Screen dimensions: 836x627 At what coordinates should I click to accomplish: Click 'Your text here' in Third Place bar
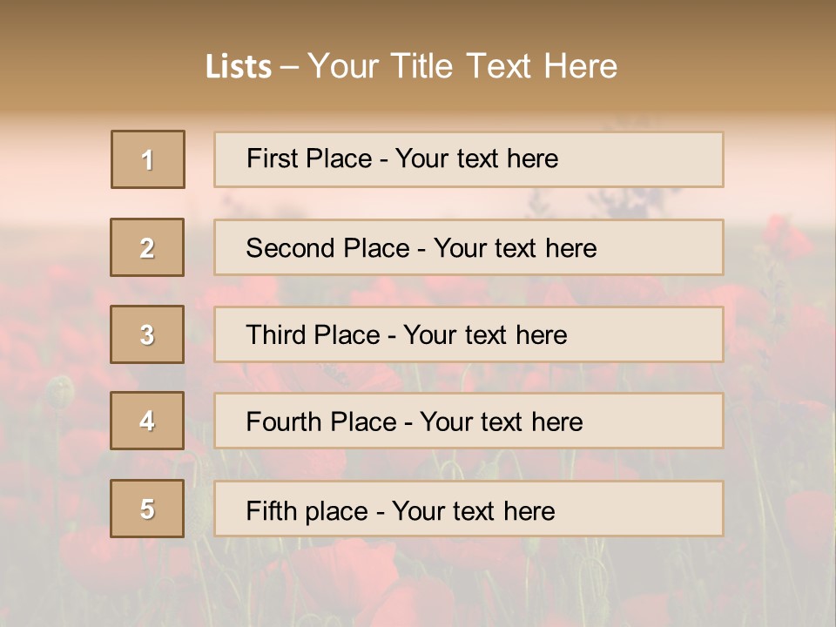485,335
